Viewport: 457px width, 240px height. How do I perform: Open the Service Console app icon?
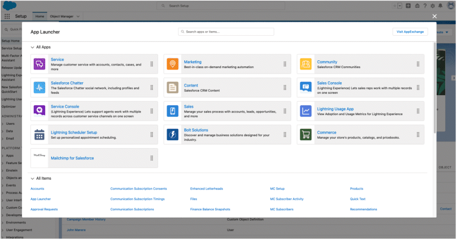tap(39, 111)
